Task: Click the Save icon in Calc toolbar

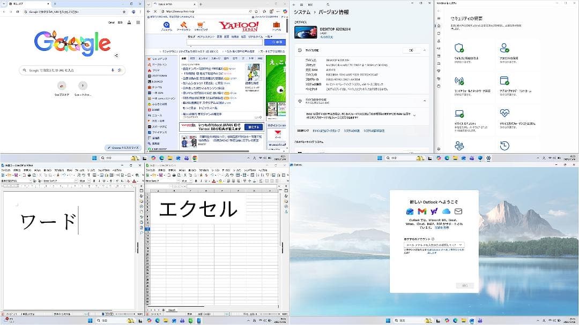Action: click(161, 176)
